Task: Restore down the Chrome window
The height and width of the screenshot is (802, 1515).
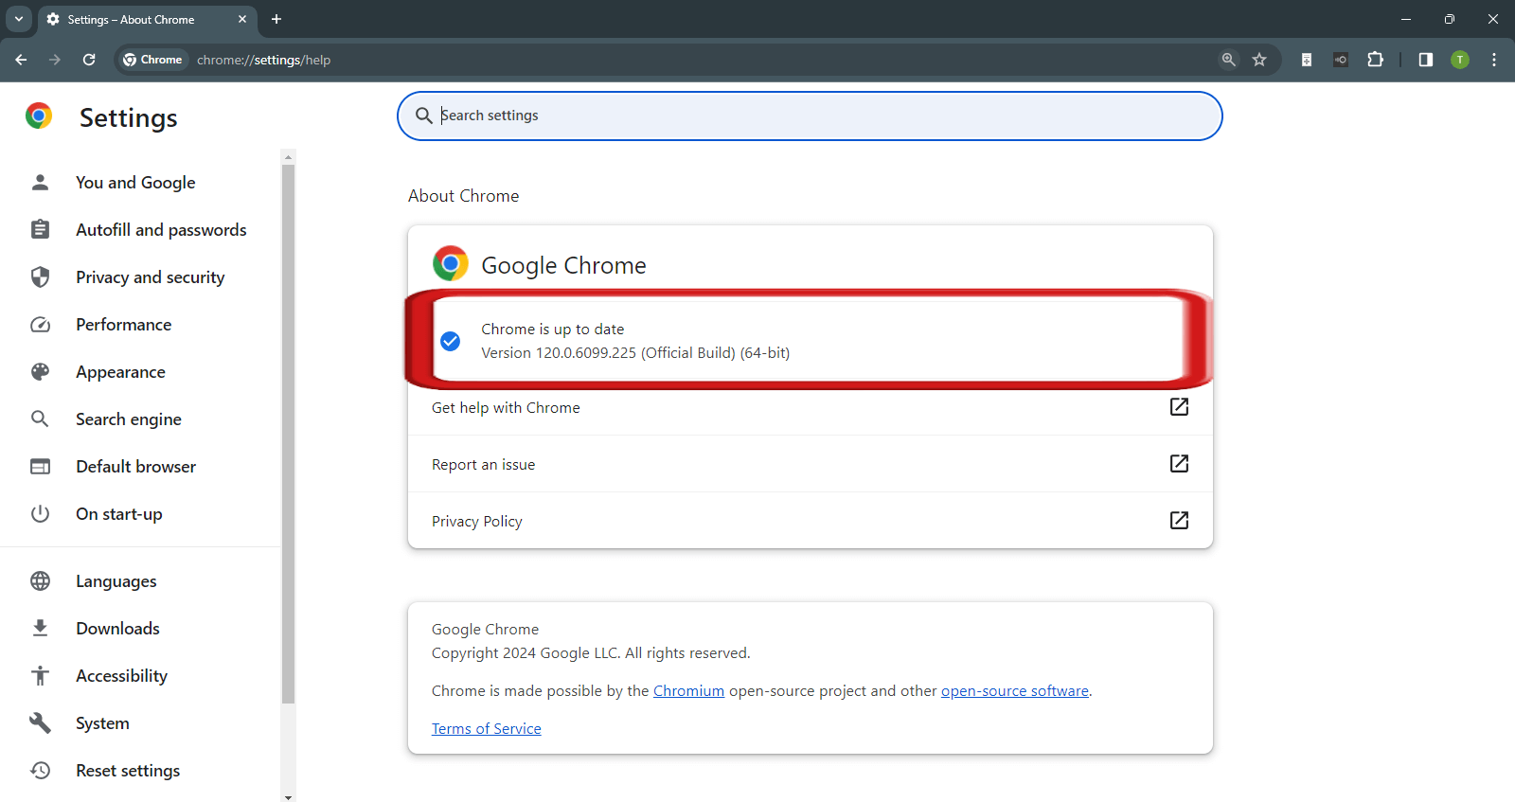Action: point(1450,19)
